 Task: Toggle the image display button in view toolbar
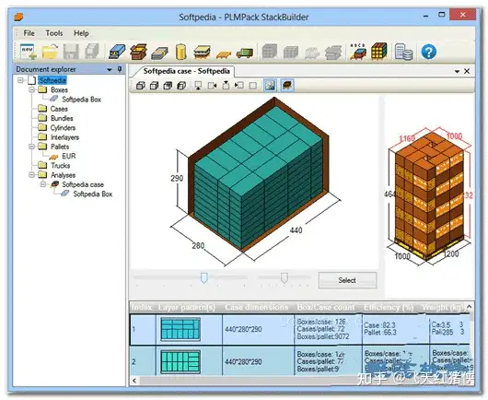click(x=270, y=85)
